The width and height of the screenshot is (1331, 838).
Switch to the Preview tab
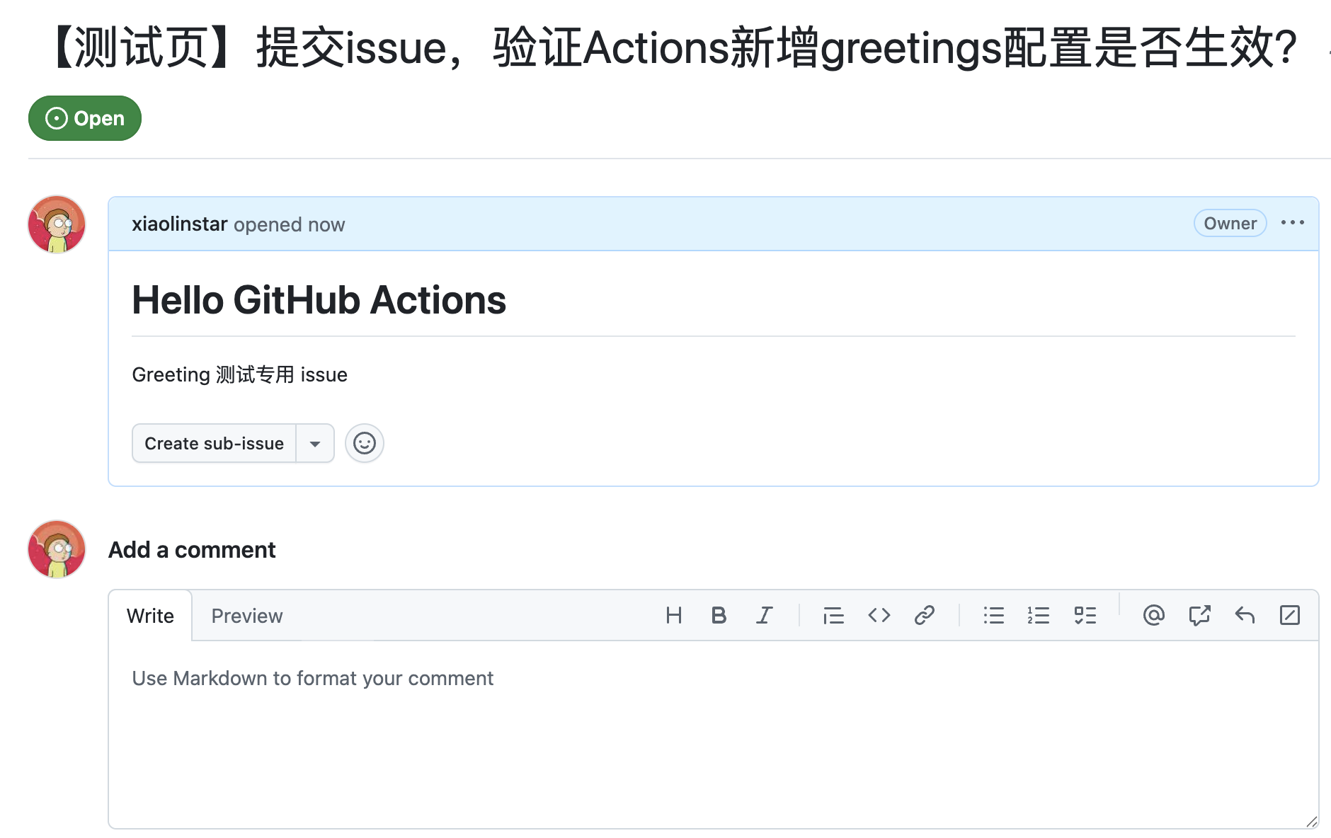tap(246, 615)
